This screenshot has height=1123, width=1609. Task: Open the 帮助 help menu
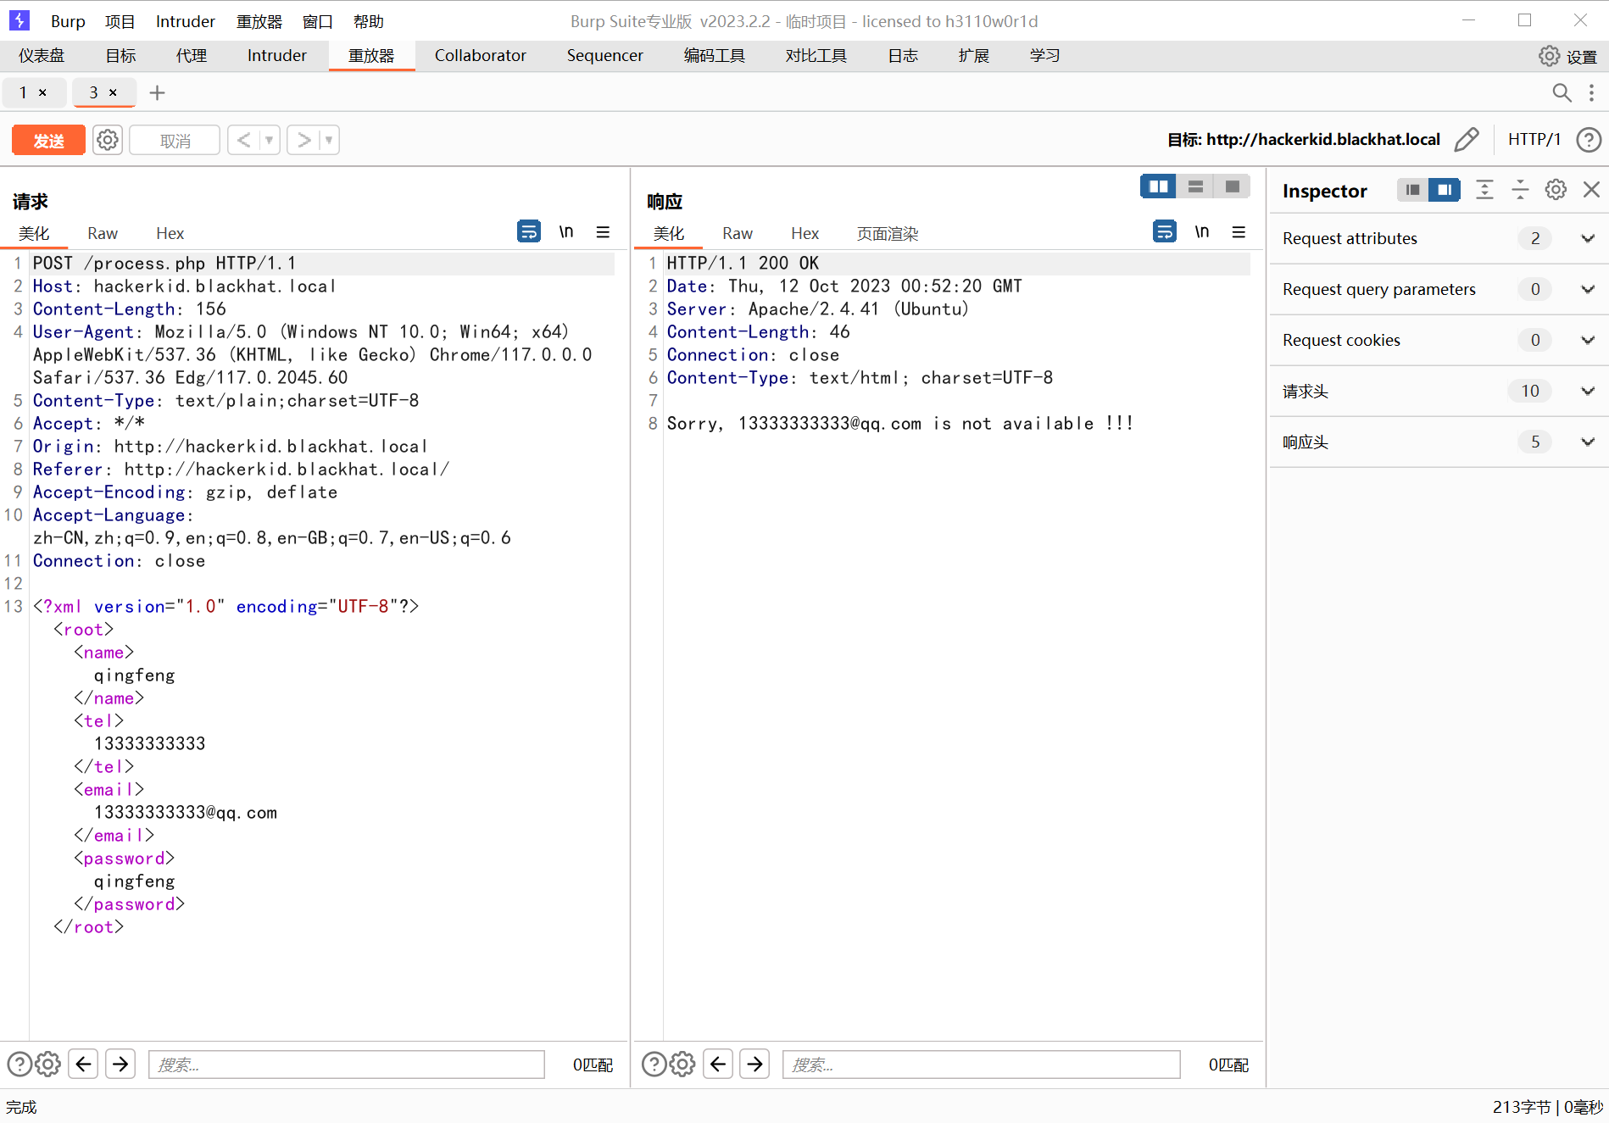coord(368,21)
